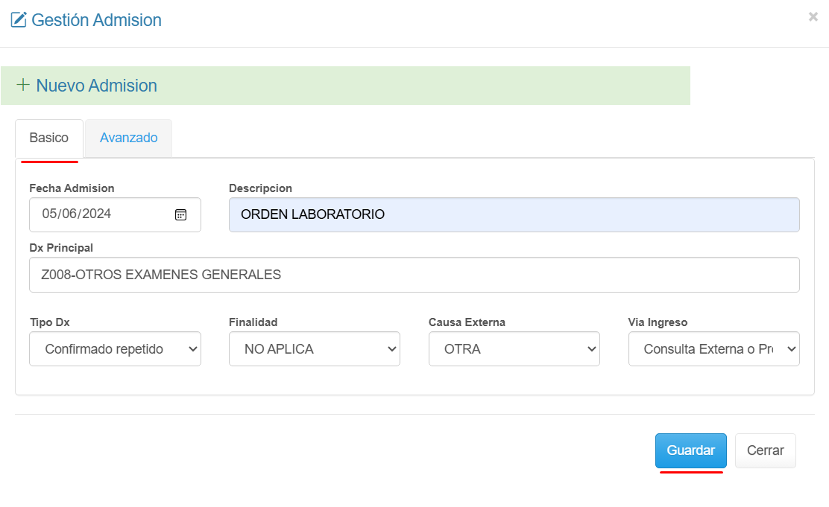
Task: Focus the Descripcion text field
Action: click(514, 214)
